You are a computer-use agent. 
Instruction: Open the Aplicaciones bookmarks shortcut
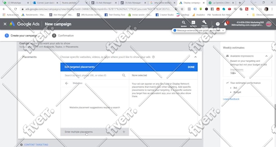click(11, 15)
